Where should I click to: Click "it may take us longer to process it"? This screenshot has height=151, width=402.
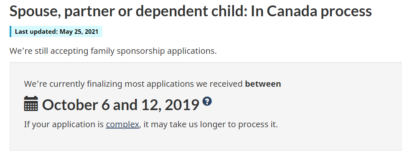211,124
